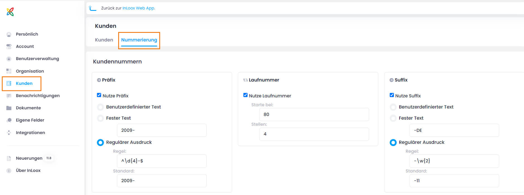Click the InLoox logo icon

pos(10,12)
